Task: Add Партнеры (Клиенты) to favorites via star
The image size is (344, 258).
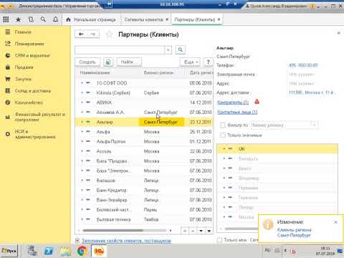Action: point(109,34)
